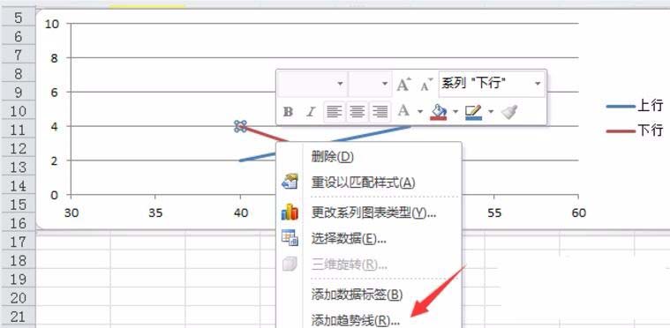Image resolution: width=670 pixels, height=328 pixels.
Task: Apply font color with the A icon
Action: click(404, 112)
